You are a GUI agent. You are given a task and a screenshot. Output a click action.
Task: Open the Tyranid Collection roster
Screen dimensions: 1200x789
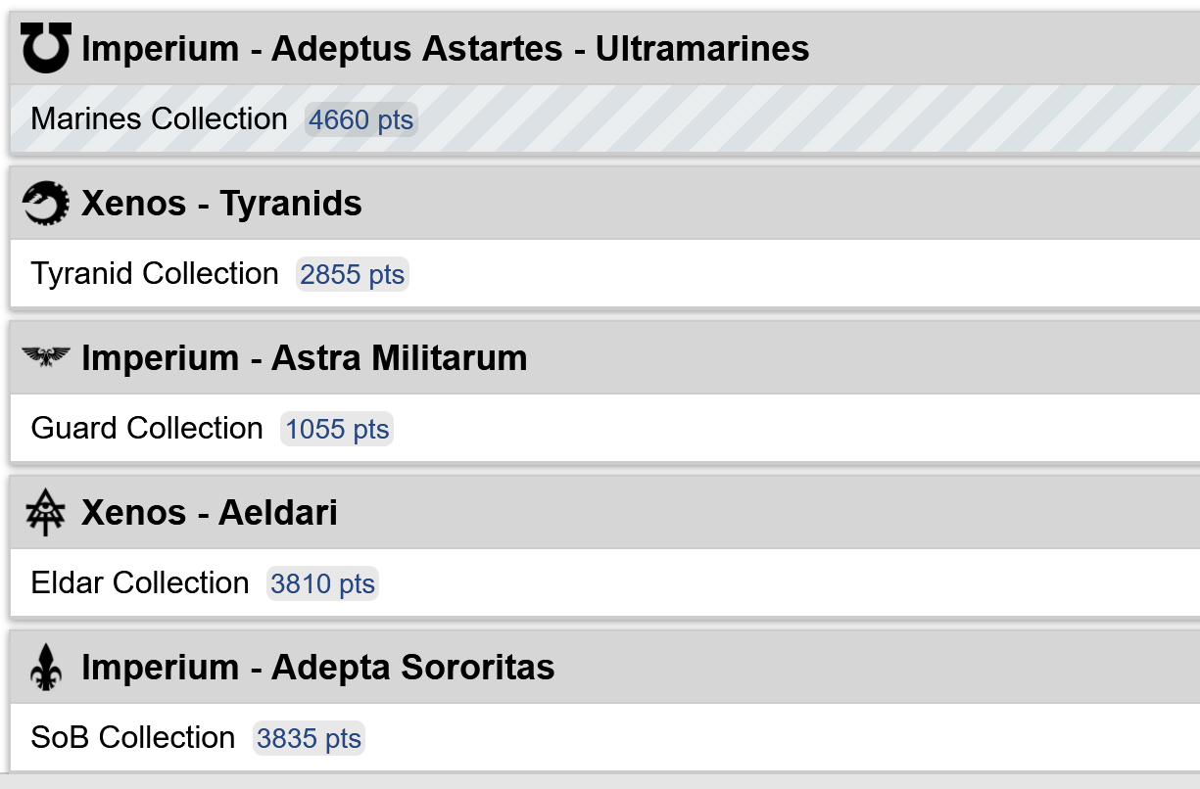(605, 274)
